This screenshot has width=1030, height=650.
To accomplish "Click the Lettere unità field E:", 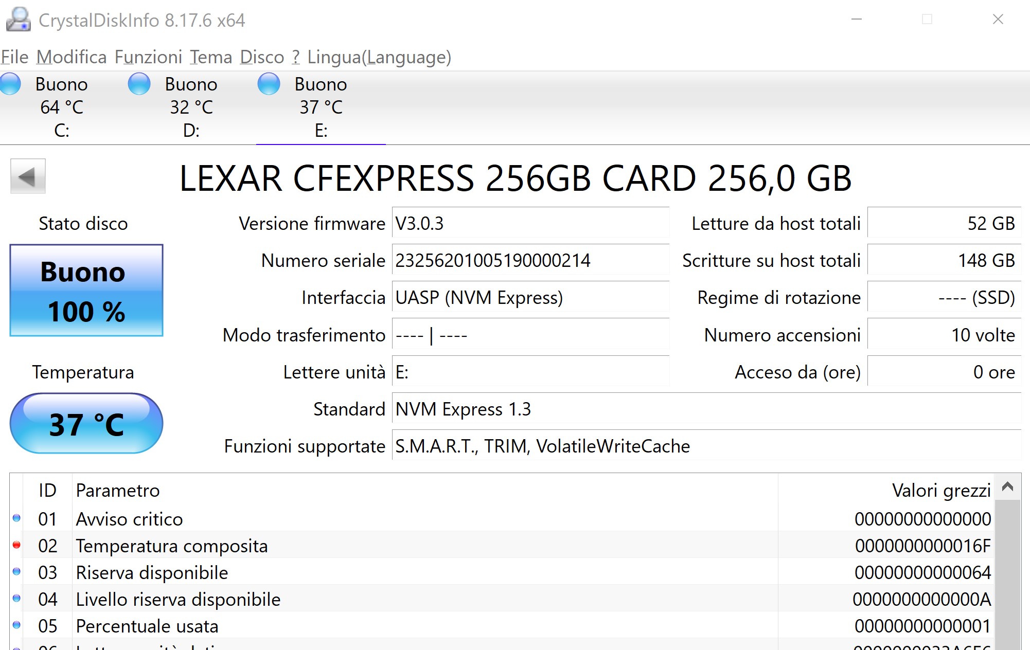I will click(x=530, y=372).
